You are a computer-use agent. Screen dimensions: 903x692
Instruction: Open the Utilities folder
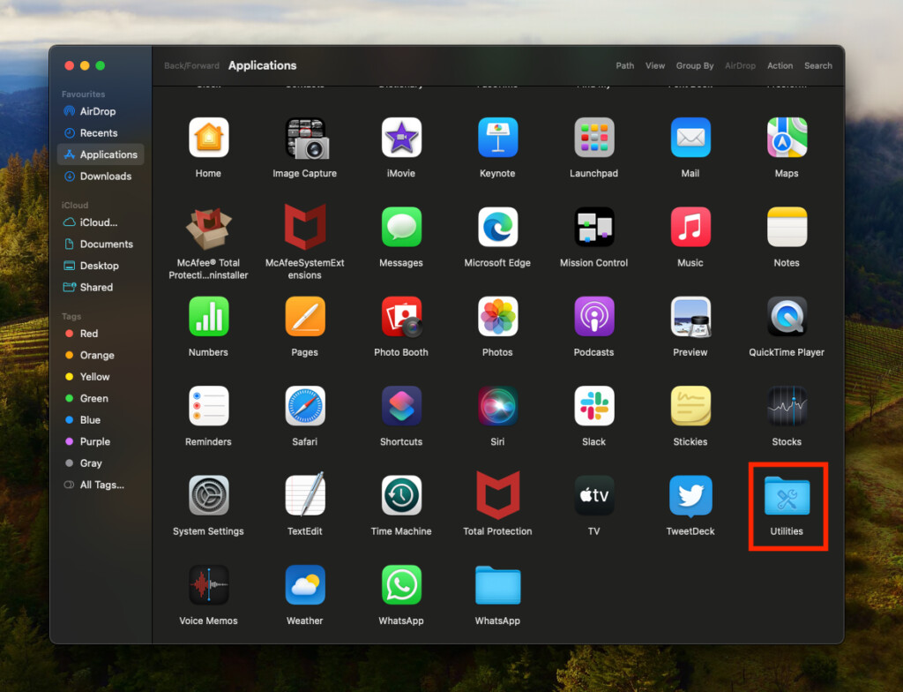[787, 496]
